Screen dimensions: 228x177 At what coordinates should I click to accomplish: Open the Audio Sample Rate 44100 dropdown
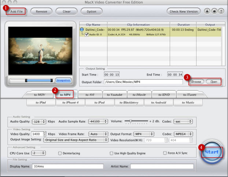click(98, 121)
